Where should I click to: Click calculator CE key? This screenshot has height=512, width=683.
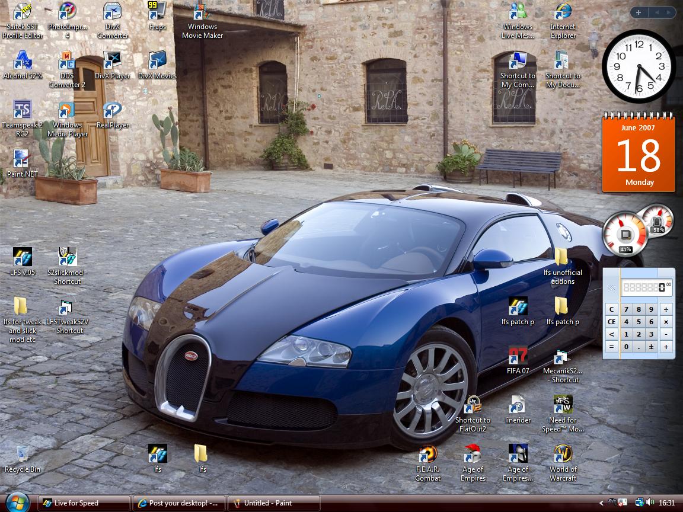612,322
